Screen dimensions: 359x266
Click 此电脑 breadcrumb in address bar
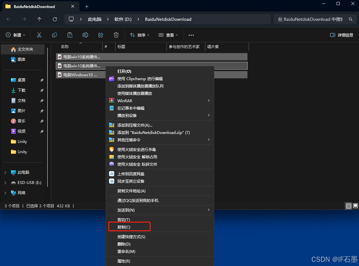tap(95, 19)
